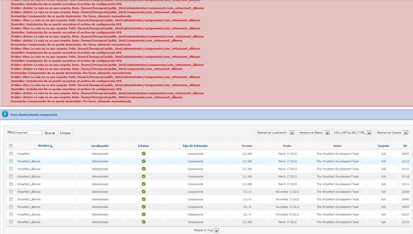Screen dimensions: 413x234
Task: Sort table by Carpeta column header
Action: tap(383, 146)
